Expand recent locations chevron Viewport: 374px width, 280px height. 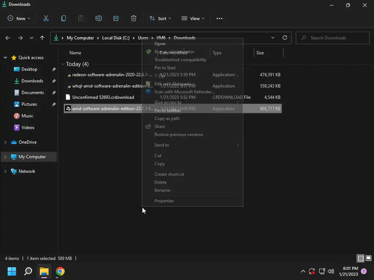pos(31,38)
